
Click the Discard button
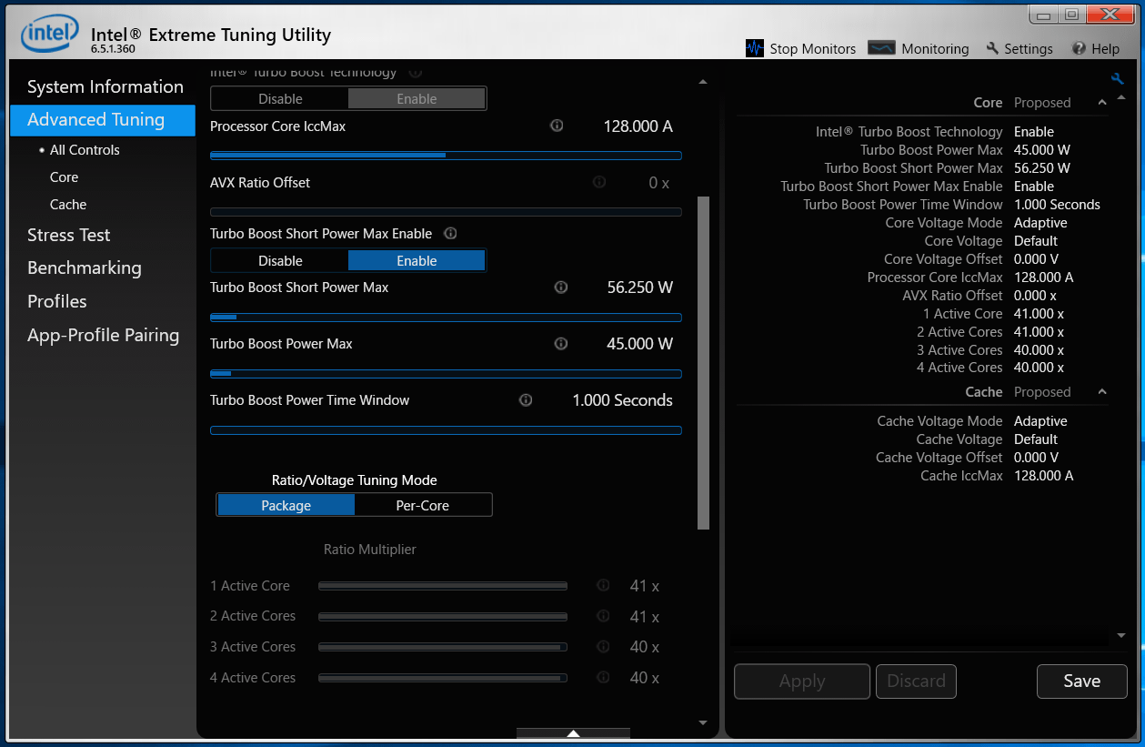pos(916,681)
